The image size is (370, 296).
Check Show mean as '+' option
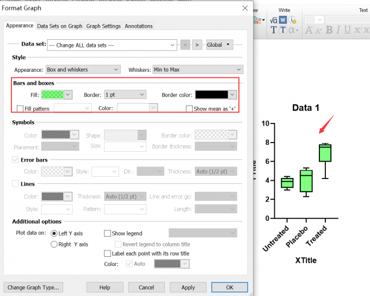[x=189, y=109]
